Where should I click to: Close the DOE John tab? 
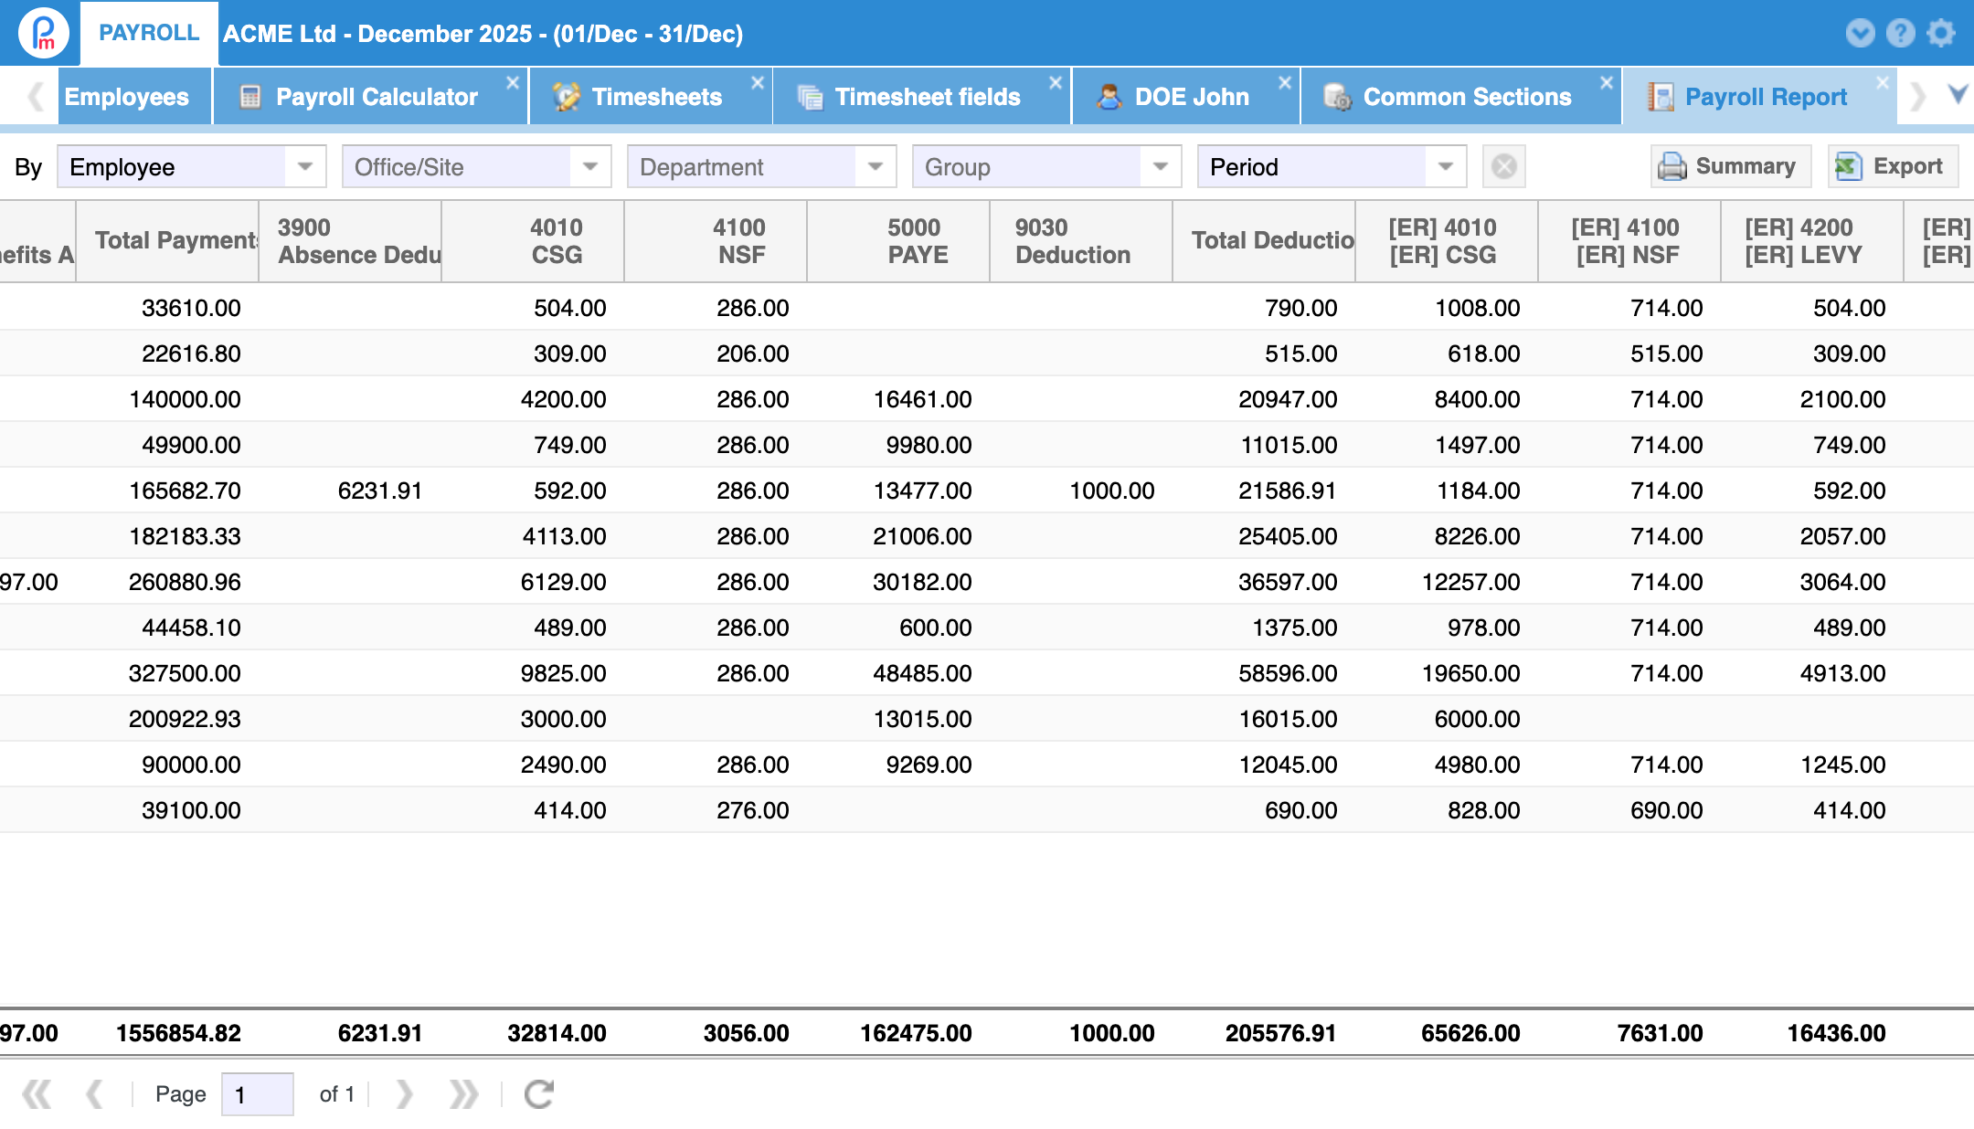tap(1285, 82)
